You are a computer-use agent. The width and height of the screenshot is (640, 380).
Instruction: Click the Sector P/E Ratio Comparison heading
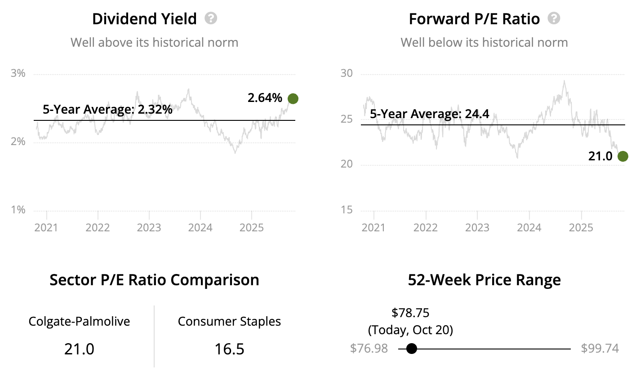coord(154,280)
